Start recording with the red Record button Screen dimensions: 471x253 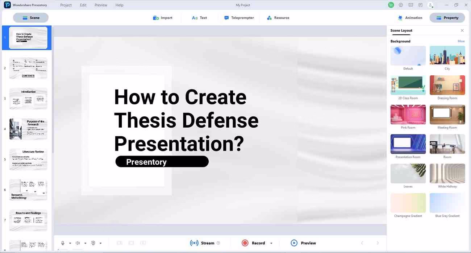point(245,243)
